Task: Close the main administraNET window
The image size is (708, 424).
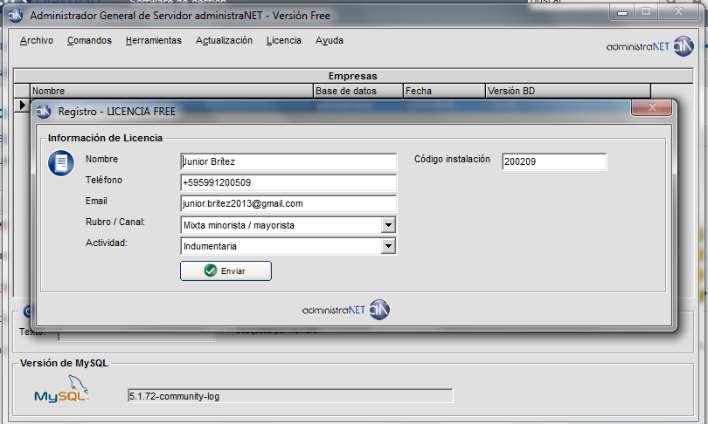Action: 678,12
